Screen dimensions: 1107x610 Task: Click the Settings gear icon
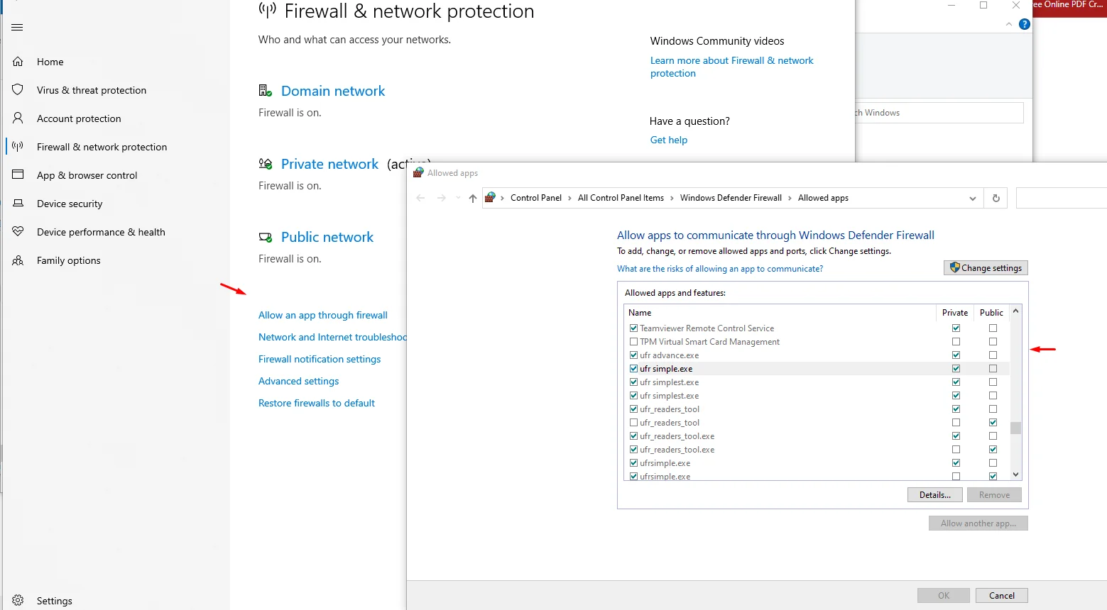tap(18, 600)
